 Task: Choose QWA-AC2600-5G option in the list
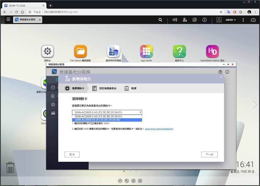(x=107, y=120)
